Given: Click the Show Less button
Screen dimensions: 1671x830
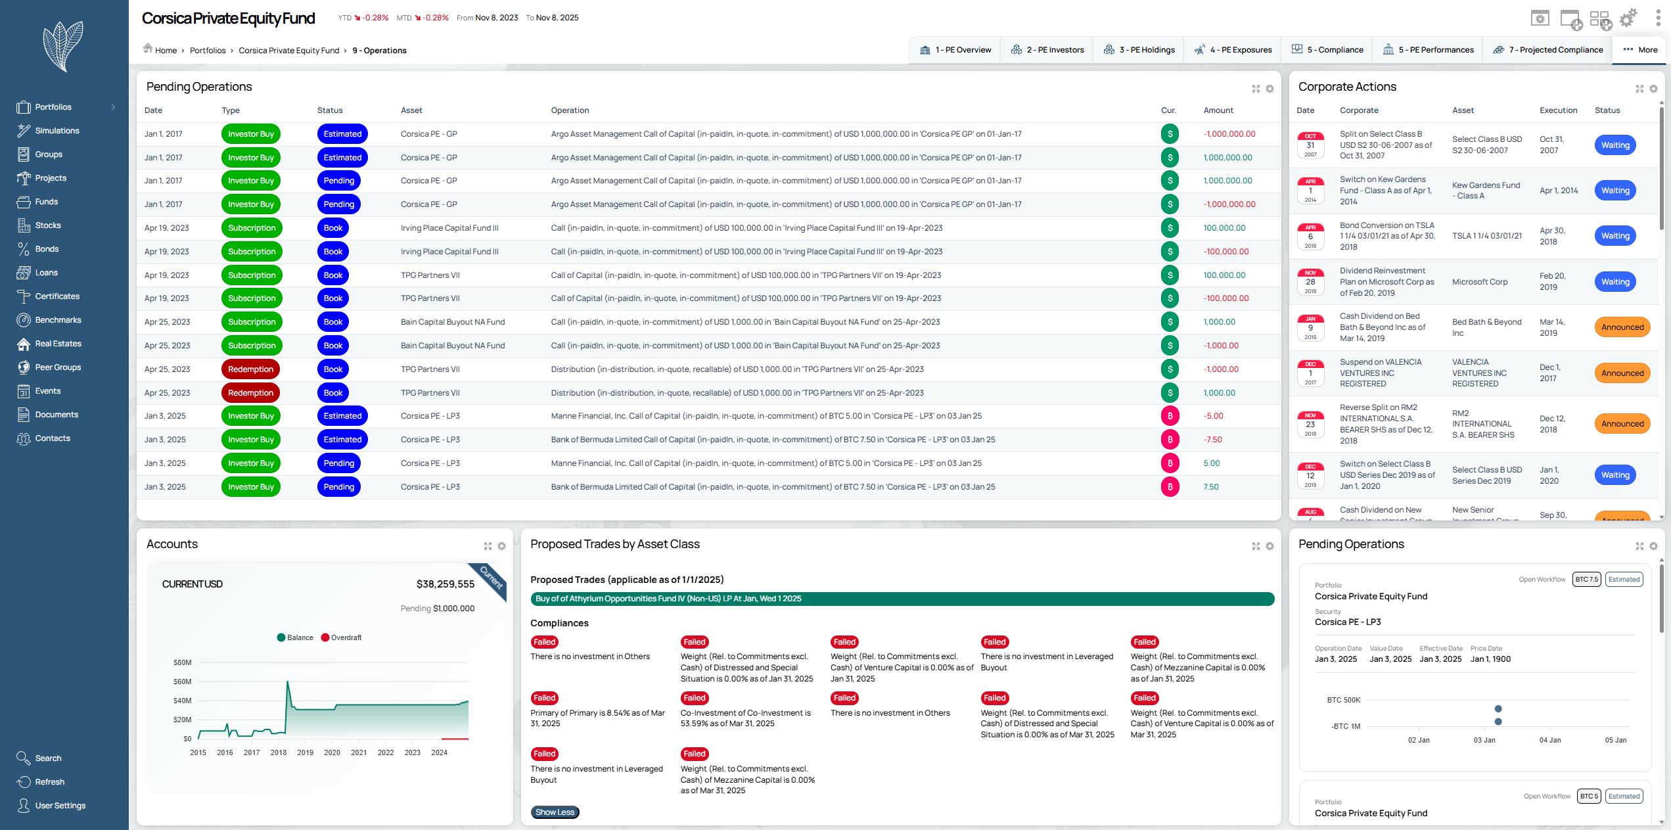Looking at the screenshot, I should point(555,812).
